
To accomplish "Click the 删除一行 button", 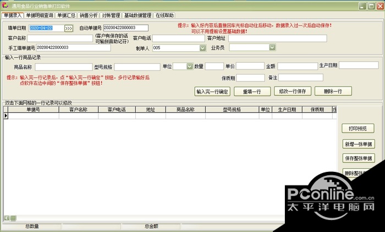I will (x=333, y=91).
